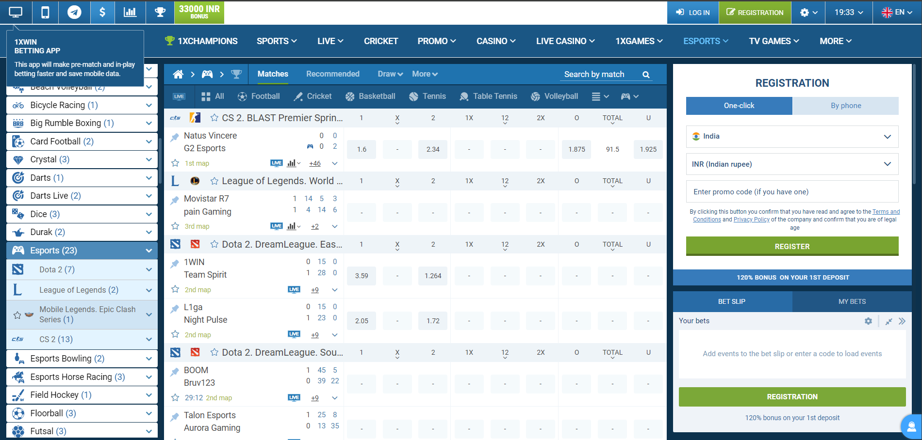Toggle the LIVE events filter switch

click(x=179, y=96)
